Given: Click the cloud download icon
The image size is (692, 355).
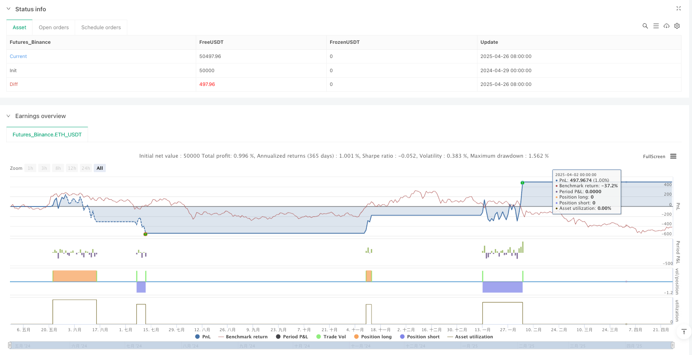Looking at the screenshot, I should click(x=667, y=26).
